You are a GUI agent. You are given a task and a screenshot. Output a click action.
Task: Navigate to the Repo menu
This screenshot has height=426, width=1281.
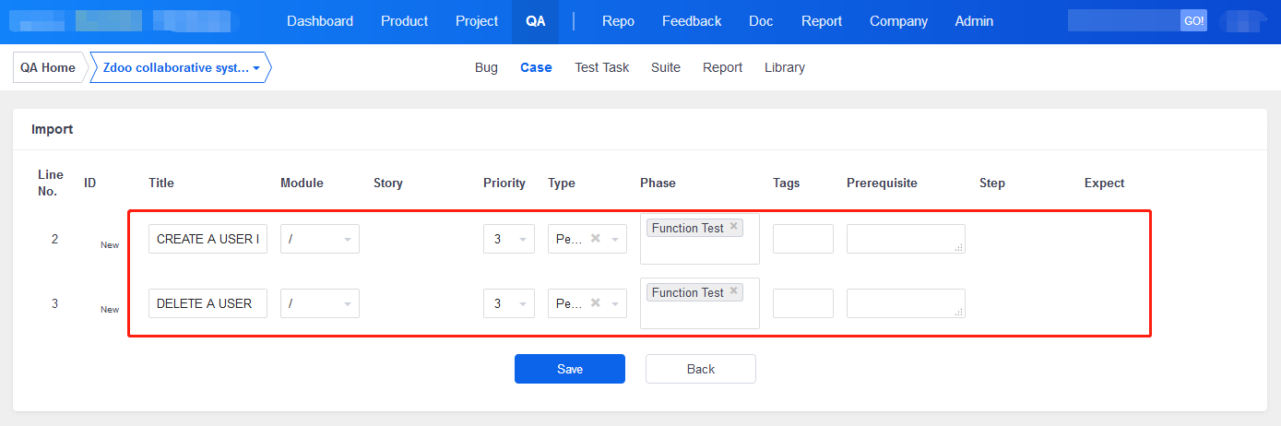[618, 21]
